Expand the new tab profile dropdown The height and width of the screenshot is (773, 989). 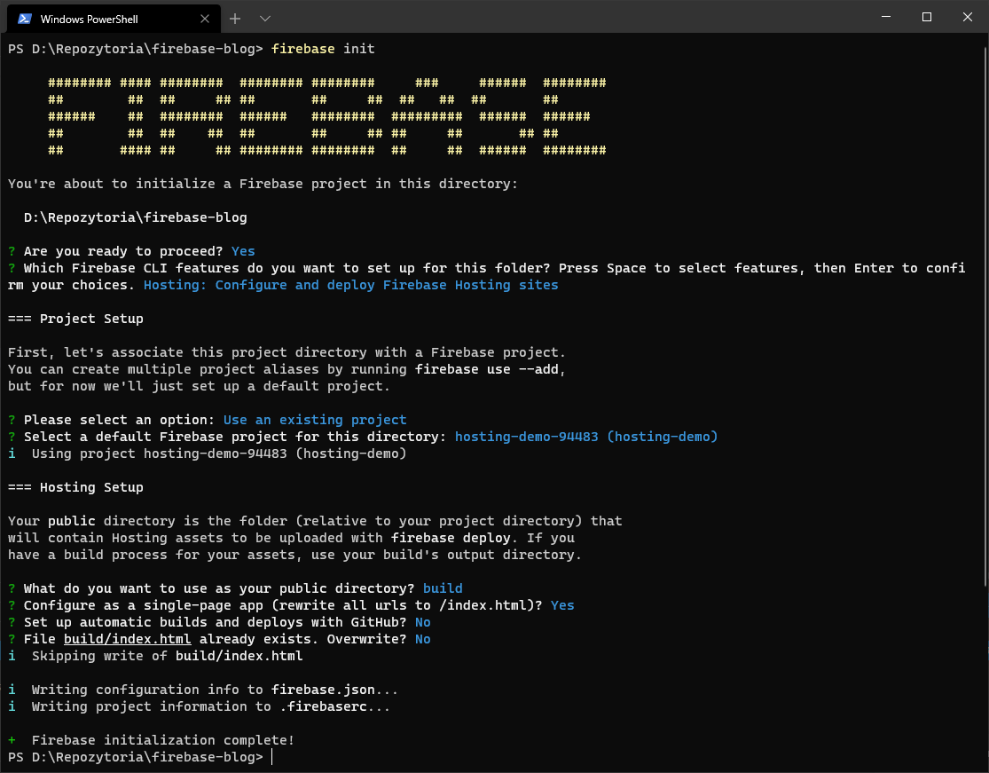pyautogui.click(x=265, y=19)
